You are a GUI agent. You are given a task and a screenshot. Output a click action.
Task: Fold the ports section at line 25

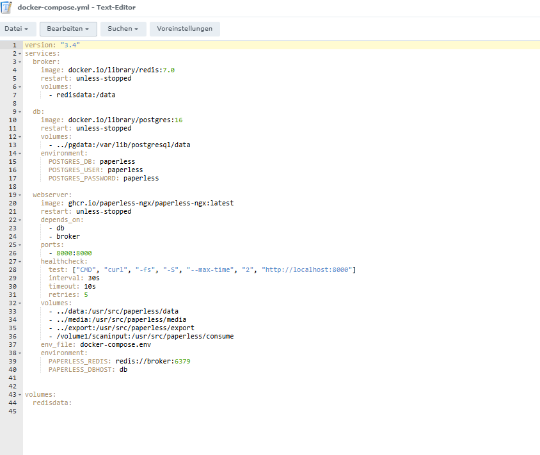coord(20,245)
